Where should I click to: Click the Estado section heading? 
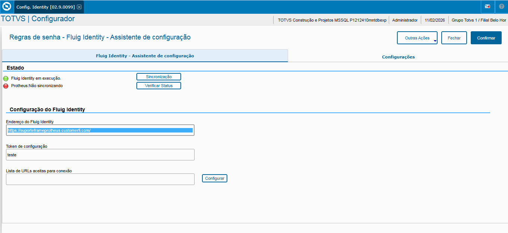coord(15,68)
